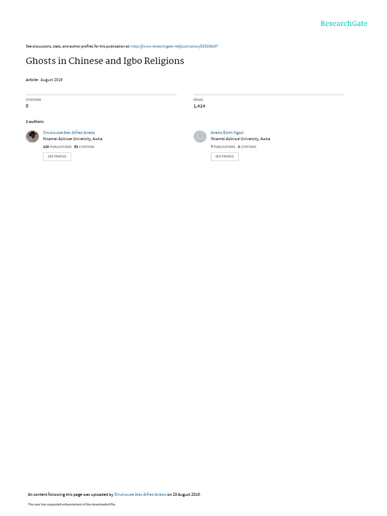Click the 3 CITATIONS author stat
Viewport: 387px width, 516px height.
click(x=247, y=147)
